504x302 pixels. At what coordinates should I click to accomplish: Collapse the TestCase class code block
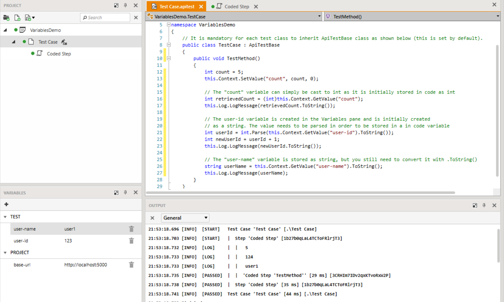(x=169, y=45)
